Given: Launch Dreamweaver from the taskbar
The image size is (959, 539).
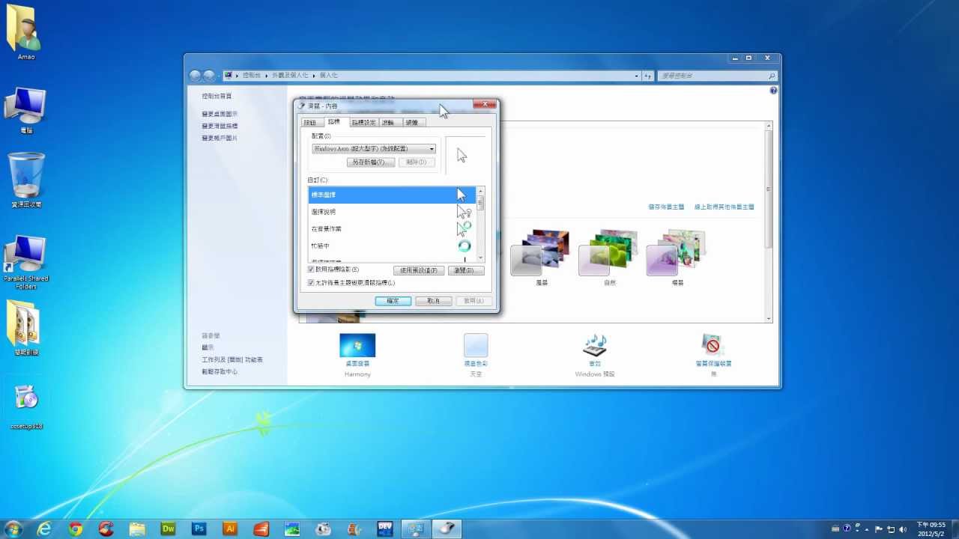Looking at the screenshot, I should pyautogui.click(x=168, y=529).
